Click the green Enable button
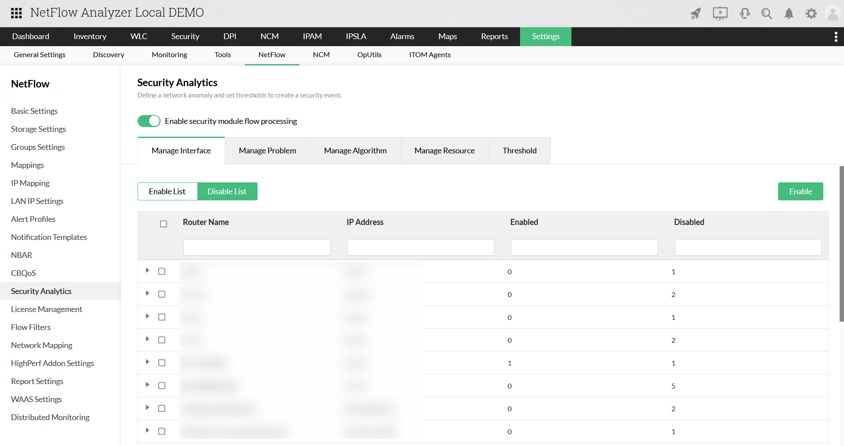Image resolution: width=844 pixels, height=446 pixels. (800, 191)
